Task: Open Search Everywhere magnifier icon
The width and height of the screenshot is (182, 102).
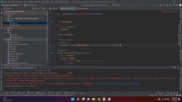Action: pyautogui.click(x=174, y=5)
